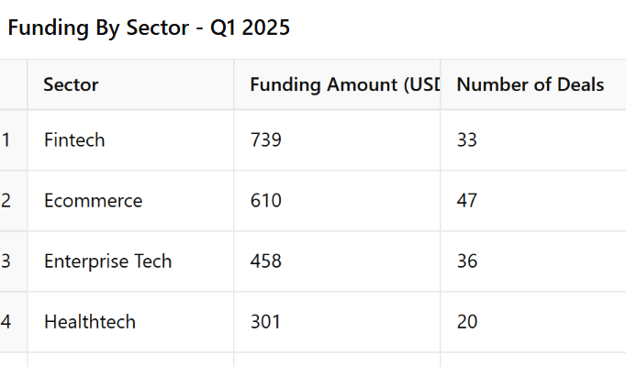Image resolution: width=626 pixels, height=367 pixels.
Task: Select row number 2 header
Action: pyautogui.click(x=13, y=201)
